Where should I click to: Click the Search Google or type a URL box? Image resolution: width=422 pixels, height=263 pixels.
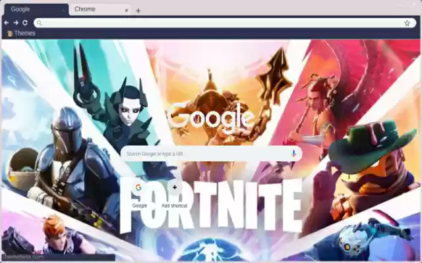pos(211,154)
